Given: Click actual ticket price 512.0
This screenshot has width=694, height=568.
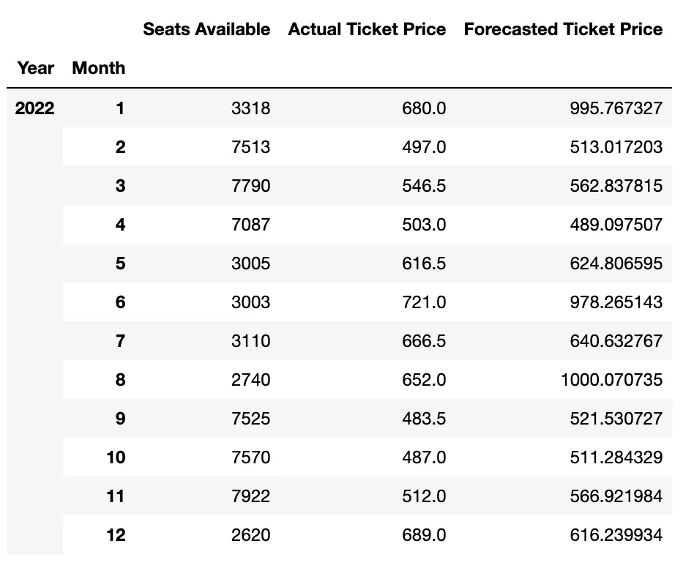Looking at the screenshot, I should [x=424, y=496].
